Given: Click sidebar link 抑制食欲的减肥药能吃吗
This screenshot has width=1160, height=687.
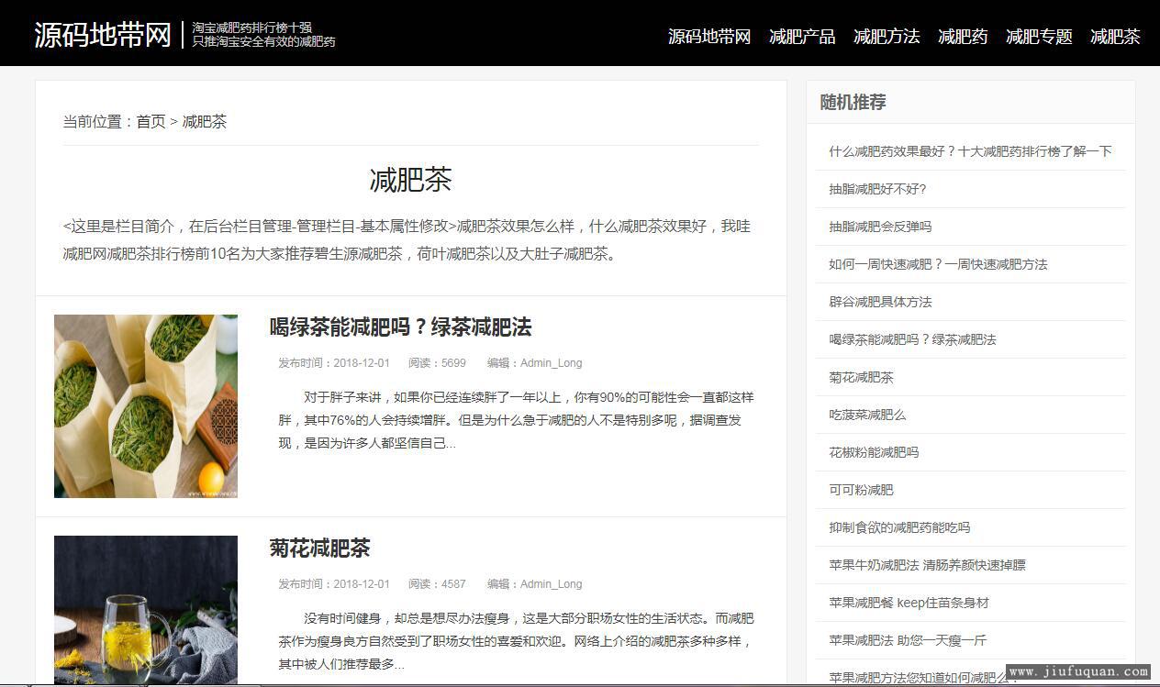Looking at the screenshot, I should click(x=899, y=527).
